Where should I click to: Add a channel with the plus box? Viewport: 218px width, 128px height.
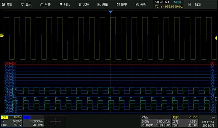point(56,121)
